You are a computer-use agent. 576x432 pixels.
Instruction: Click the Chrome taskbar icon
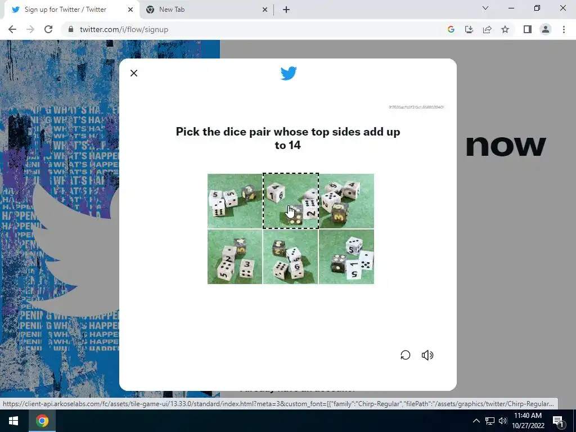click(42, 421)
